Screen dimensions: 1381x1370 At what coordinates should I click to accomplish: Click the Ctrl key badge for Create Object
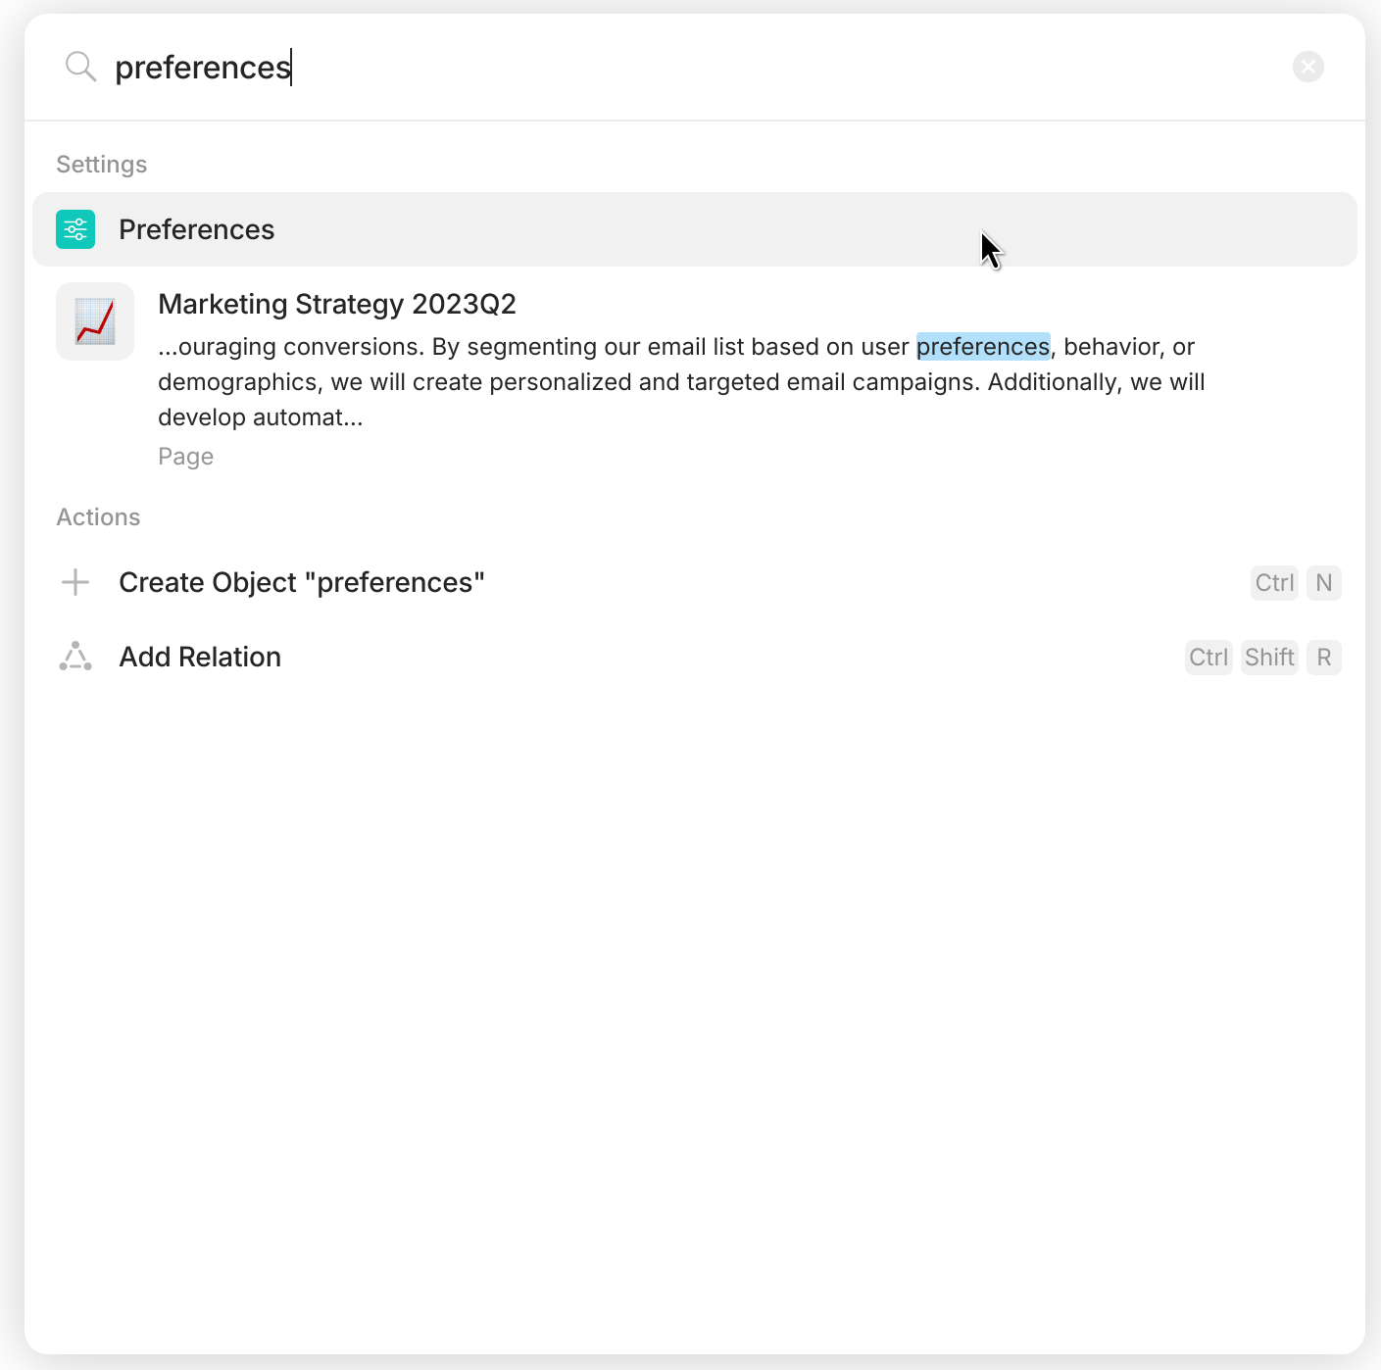[1274, 583]
